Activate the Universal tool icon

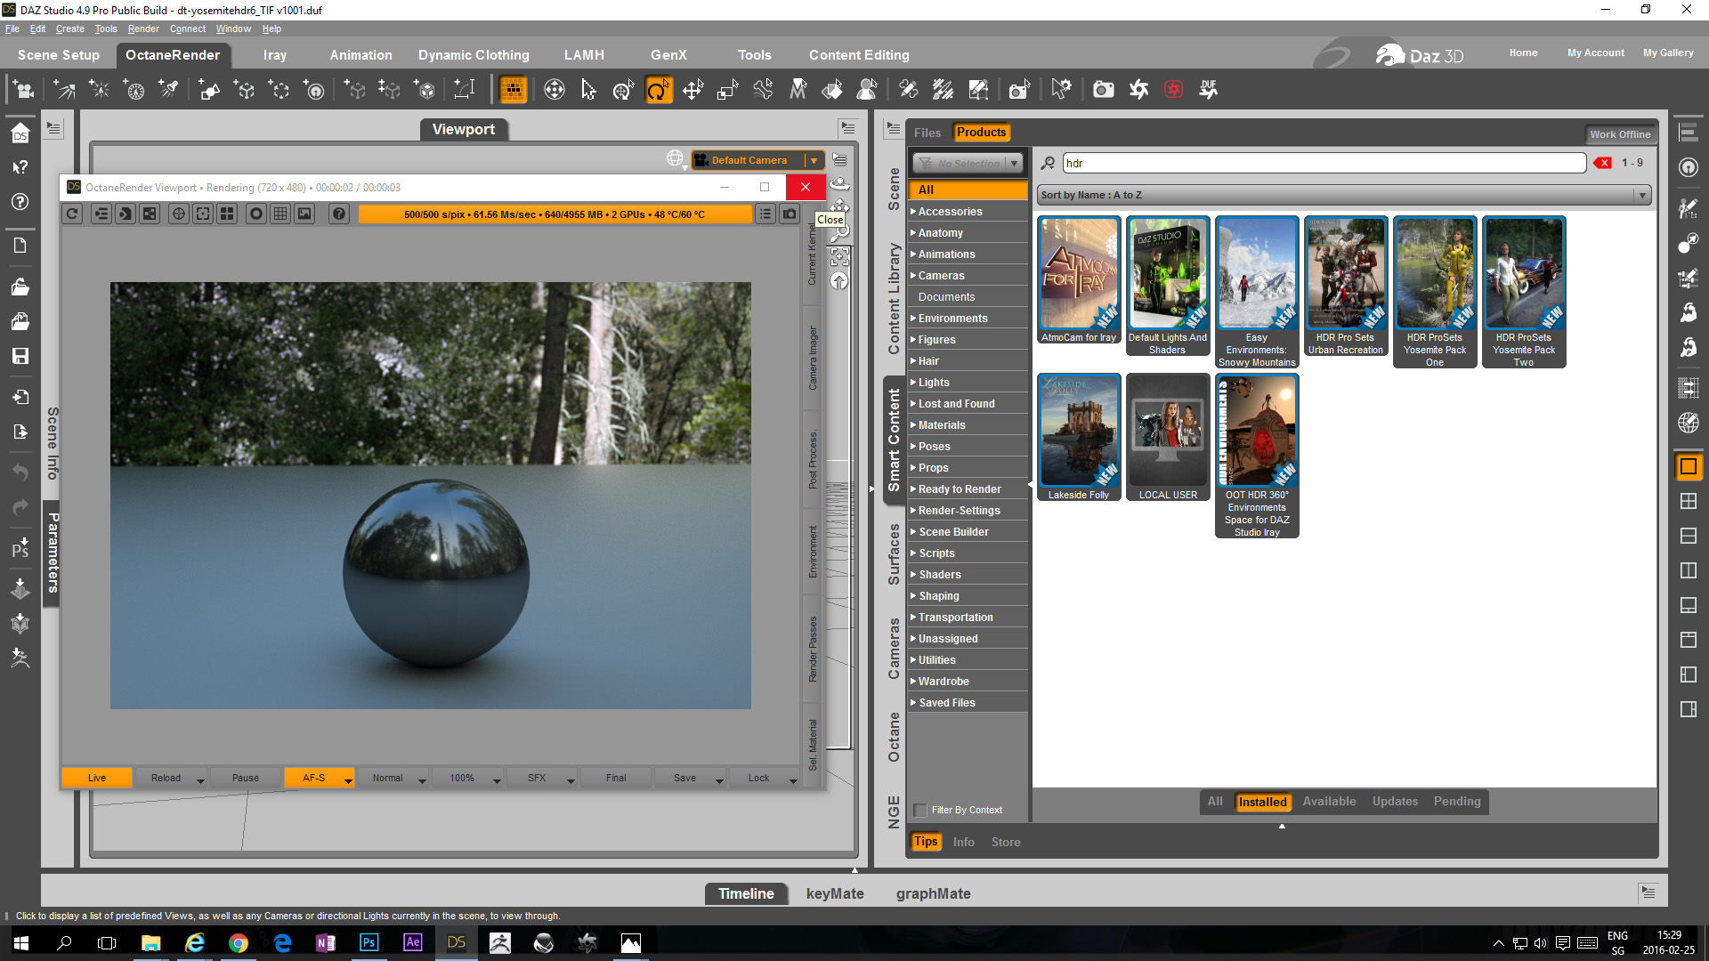[623, 90]
